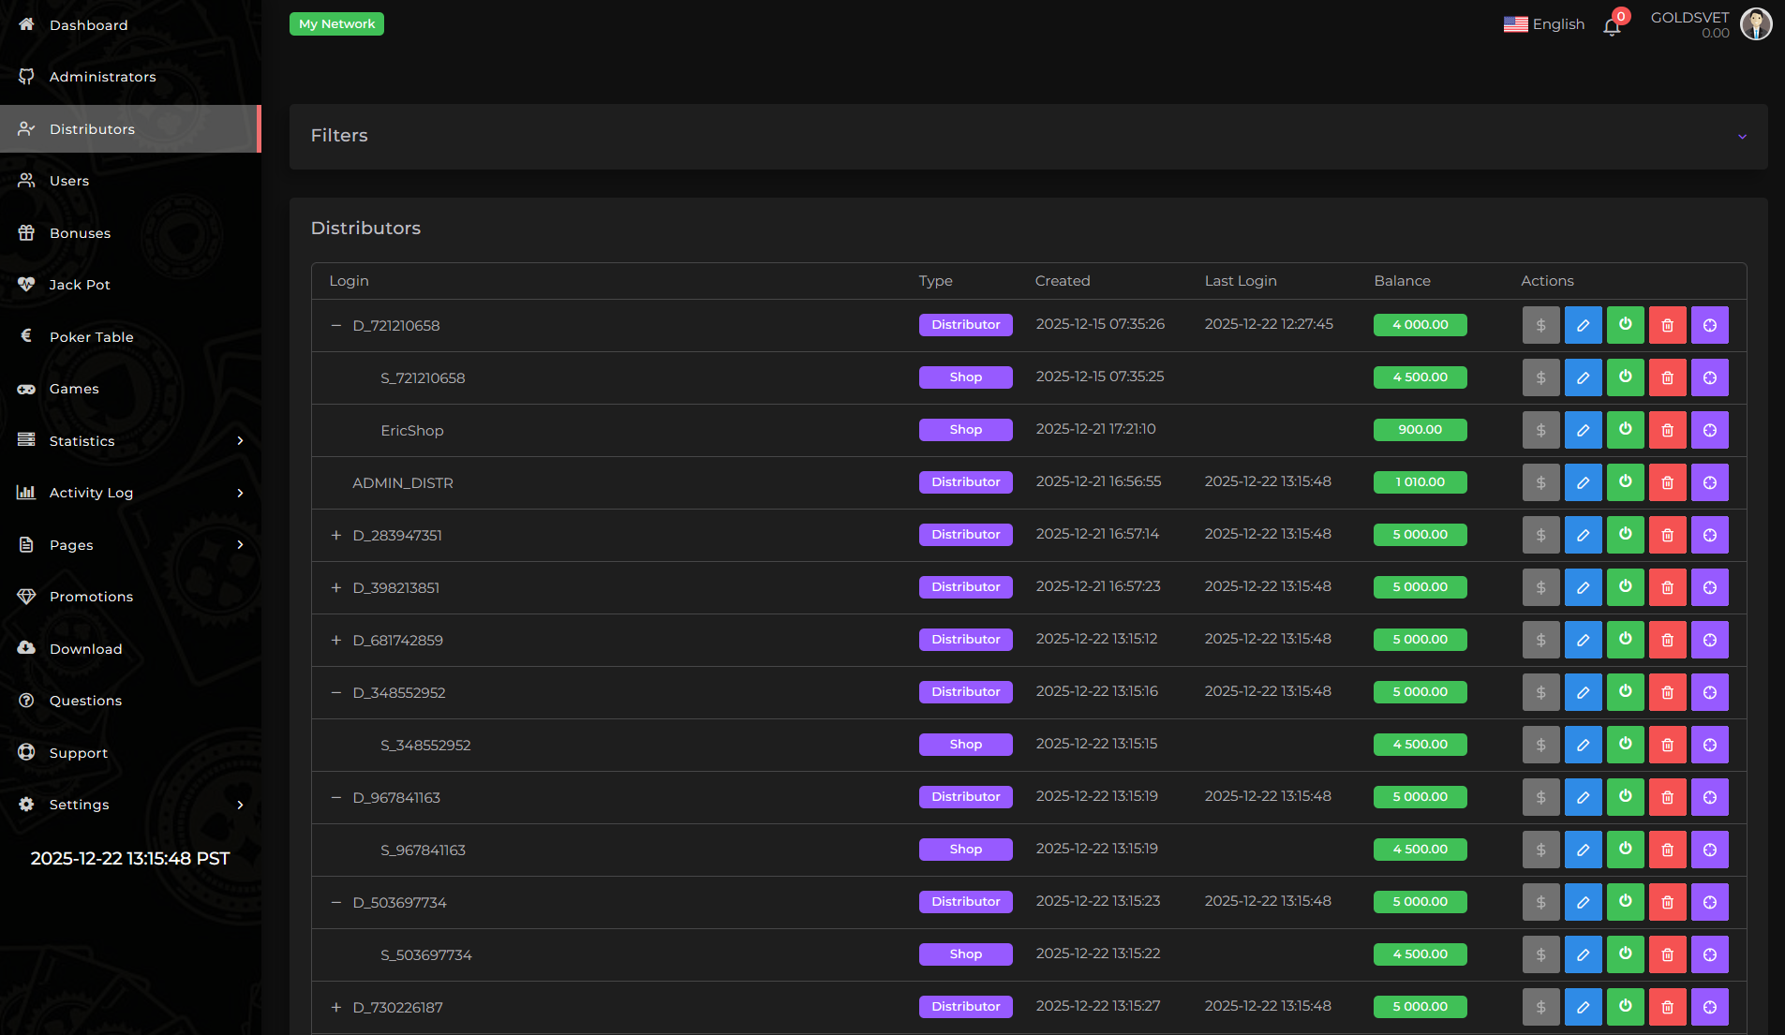Click the blue edit pencil for S_348552952

(x=1583, y=745)
